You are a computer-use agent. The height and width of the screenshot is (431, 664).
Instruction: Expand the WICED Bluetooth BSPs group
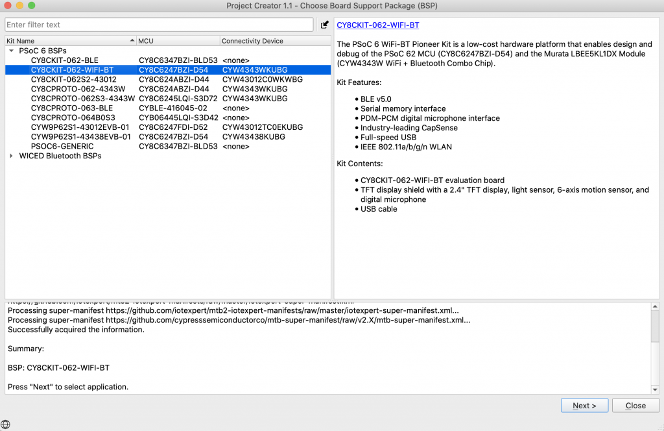coord(12,156)
